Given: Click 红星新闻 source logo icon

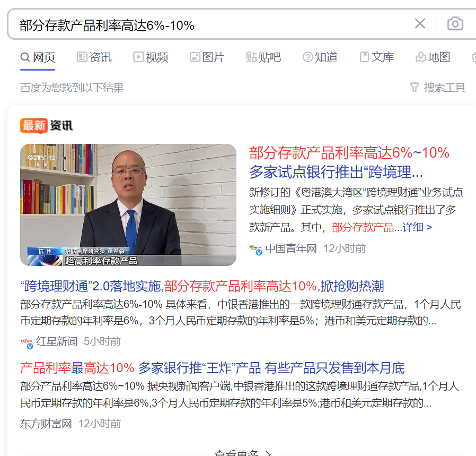Looking at the screenshot, I should pos(27,343).
